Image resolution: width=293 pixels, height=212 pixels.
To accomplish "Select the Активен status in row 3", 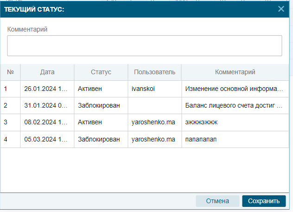I will click(90, 122).
